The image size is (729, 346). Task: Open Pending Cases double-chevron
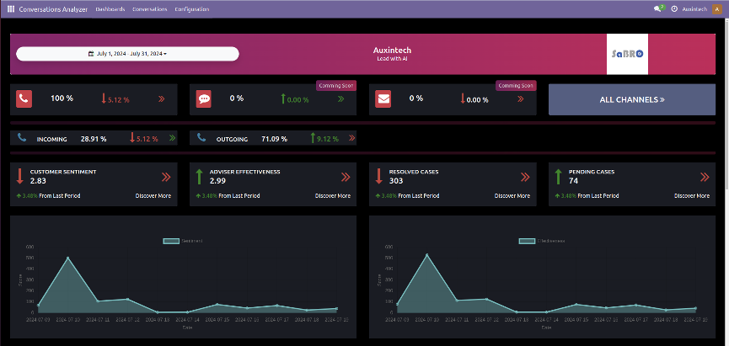[x=705, y=177]
